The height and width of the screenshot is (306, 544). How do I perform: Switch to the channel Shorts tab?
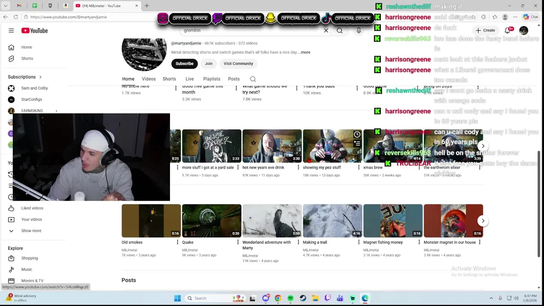pyautogui.click(x=169, y=79)
